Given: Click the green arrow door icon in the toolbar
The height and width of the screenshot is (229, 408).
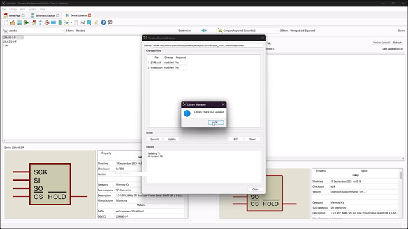Looking at the screenshot, I should [26, 23].
